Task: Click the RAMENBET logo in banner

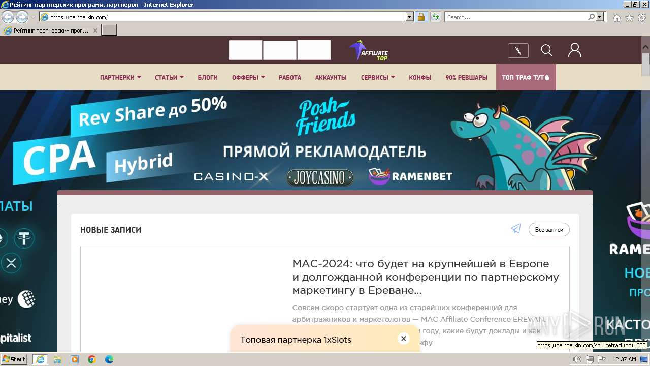Action: pos(410,176)
